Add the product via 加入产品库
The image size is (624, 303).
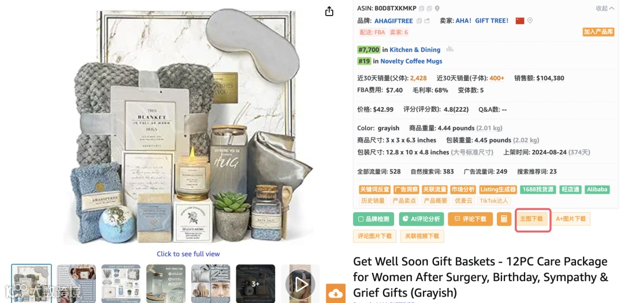(599, 32)
